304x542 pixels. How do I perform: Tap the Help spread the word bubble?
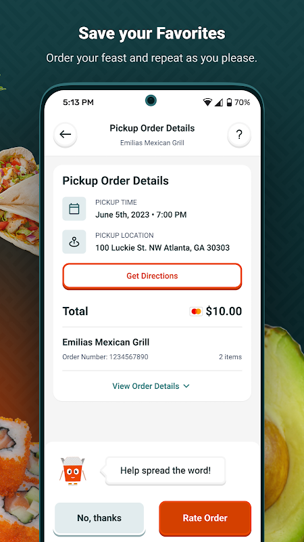coord(166,470)
